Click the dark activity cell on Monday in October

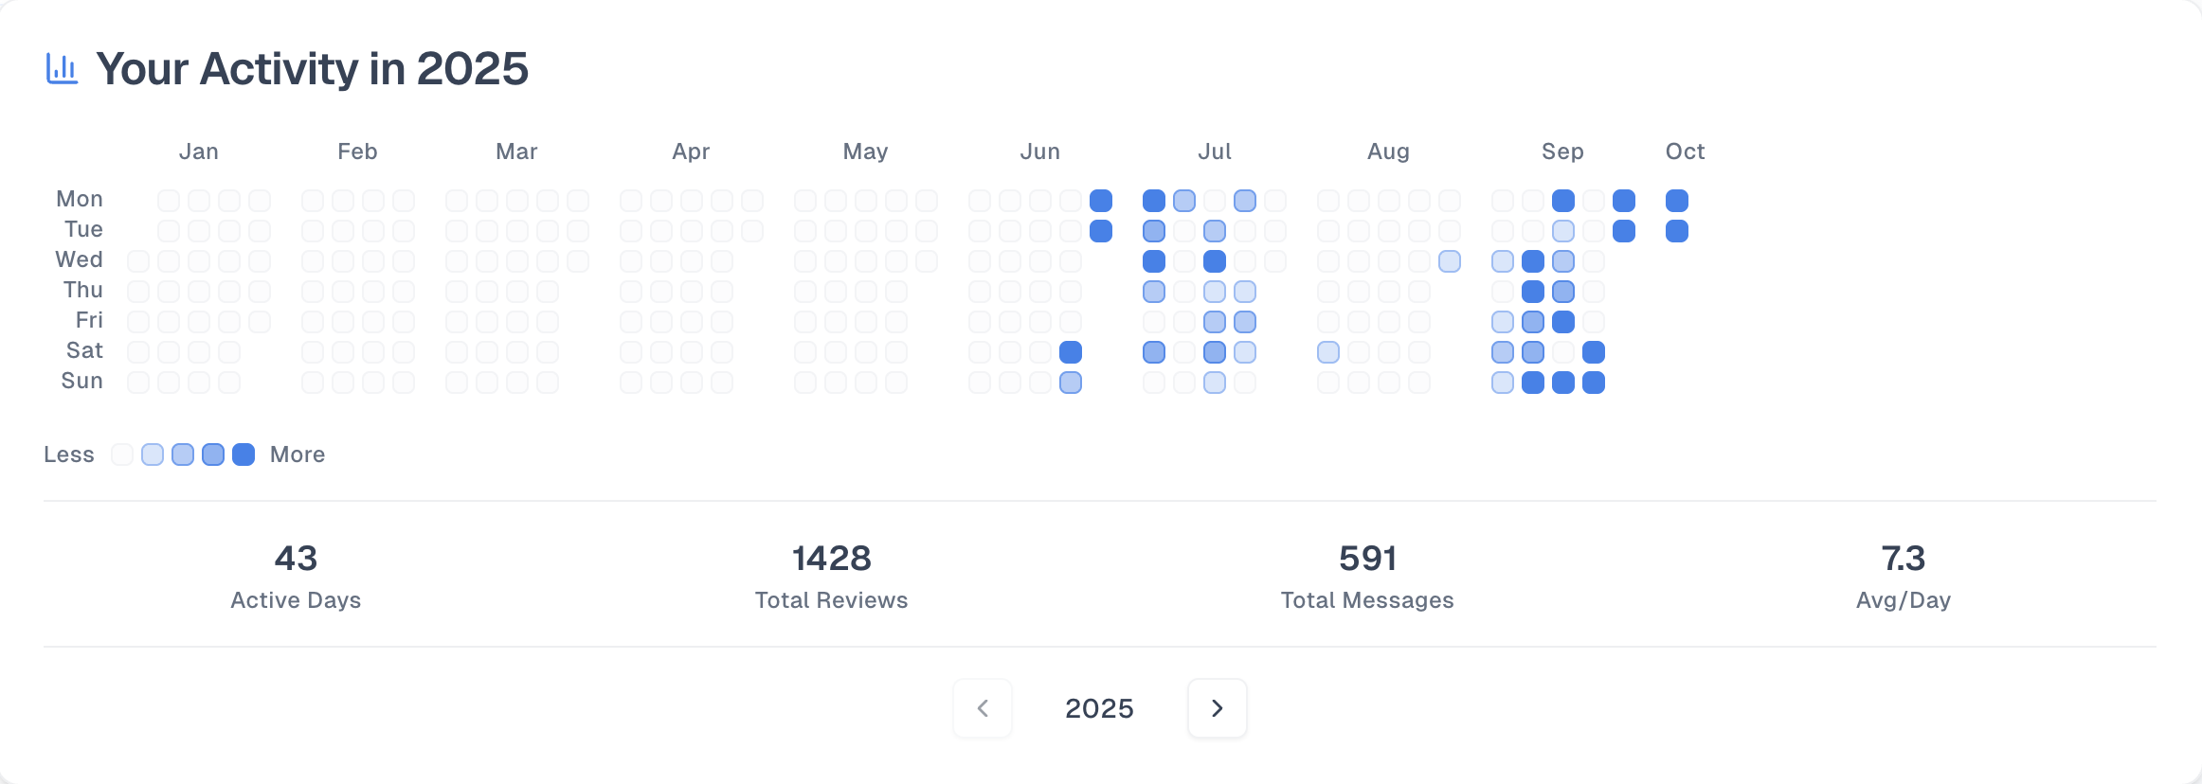click(1678, 200)
